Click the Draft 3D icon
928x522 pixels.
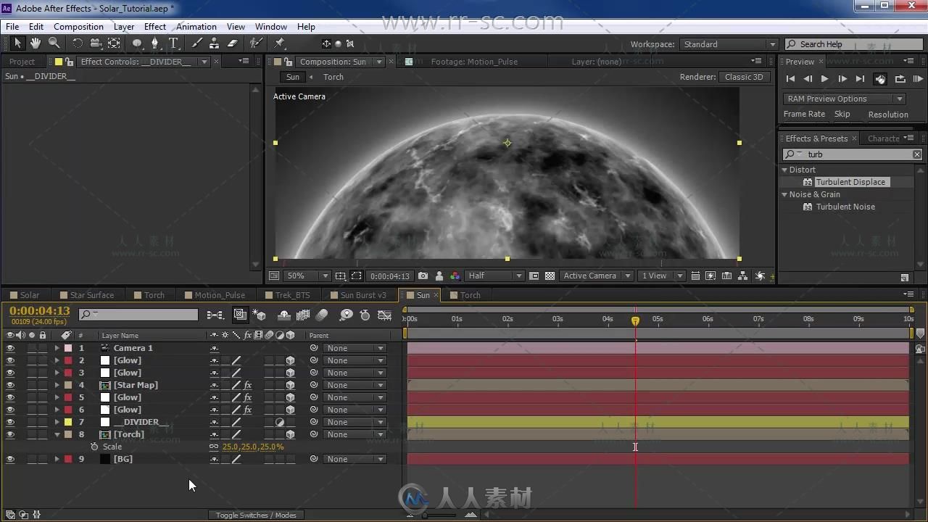tap(260, 315)
